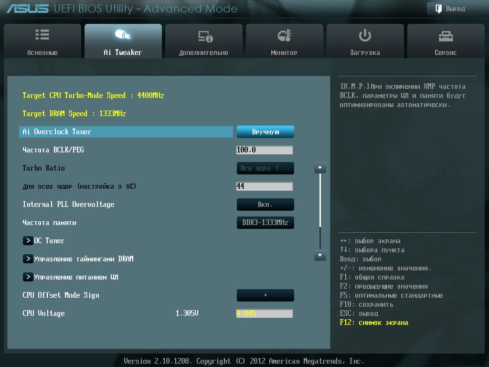The image size is (489, 367).
Task: Select the CPU Voltage label
Action: tap(43, 313)
